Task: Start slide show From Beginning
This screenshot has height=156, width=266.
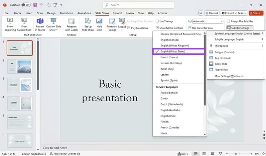Action: click(x=10, y=25)
